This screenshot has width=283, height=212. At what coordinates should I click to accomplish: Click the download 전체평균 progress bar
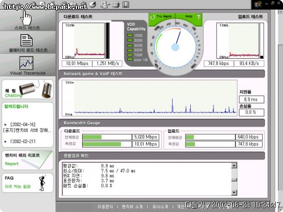click(x=107, y=137)
